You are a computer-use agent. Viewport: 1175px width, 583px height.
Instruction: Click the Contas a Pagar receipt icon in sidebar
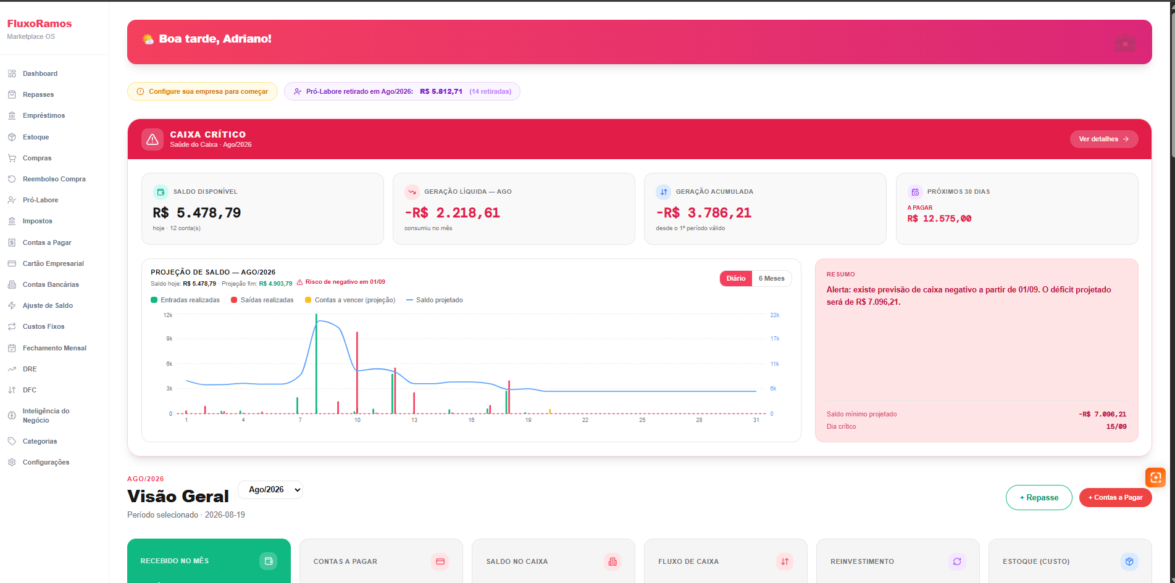[x=12, y=242]
